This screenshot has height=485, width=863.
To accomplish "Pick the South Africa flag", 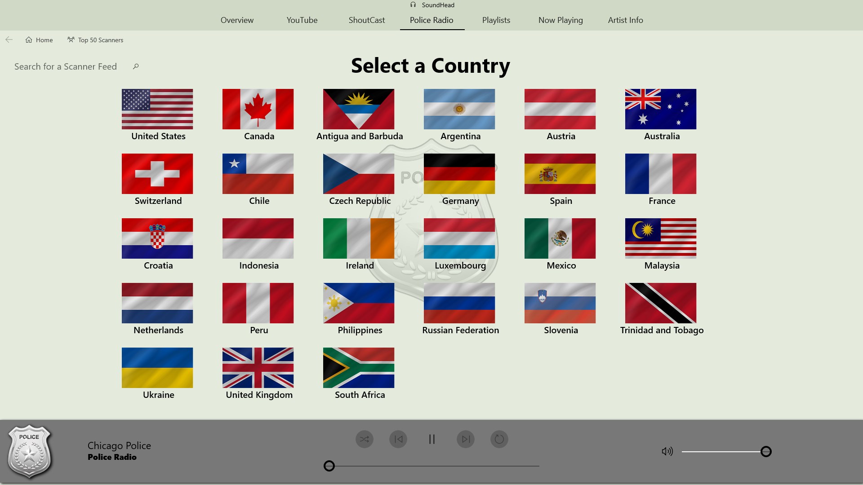I will pyautogui.click(x=359, y=368).
